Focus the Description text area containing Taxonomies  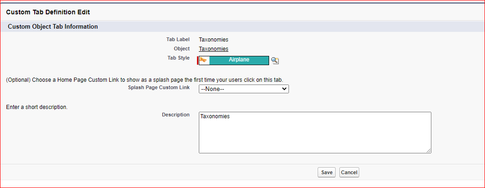[x=315, y=133]
